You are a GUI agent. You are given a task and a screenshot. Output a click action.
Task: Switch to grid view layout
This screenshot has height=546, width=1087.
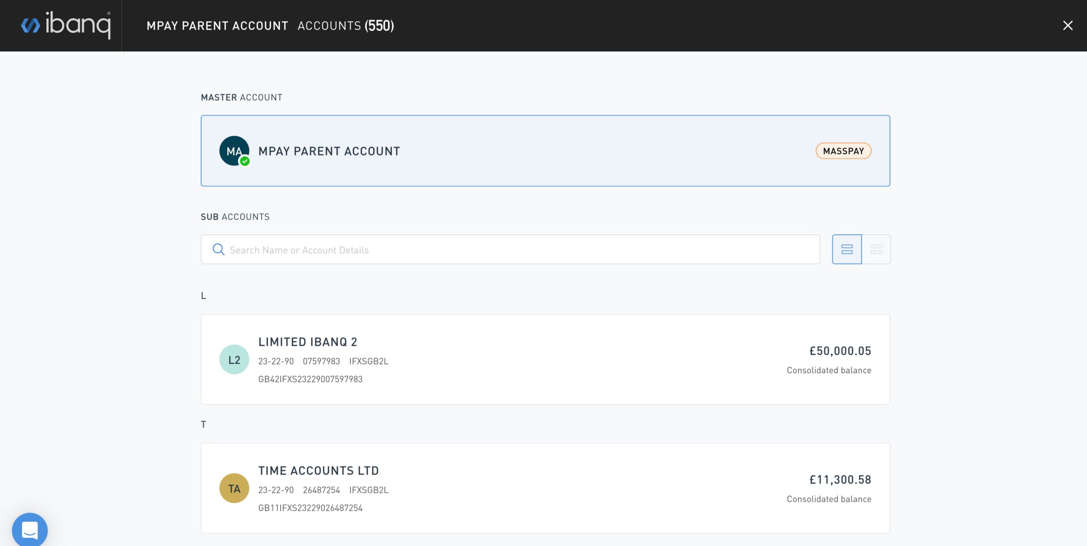point(876,249)
